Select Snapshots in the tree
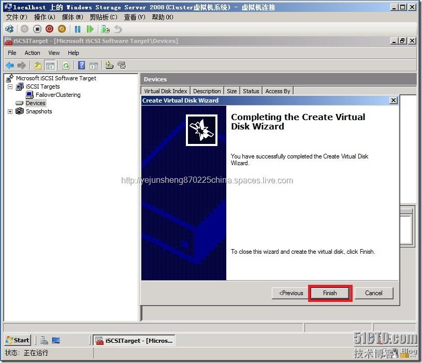Image resolution: width=422 pixels, height=363 pixels. 39,111
